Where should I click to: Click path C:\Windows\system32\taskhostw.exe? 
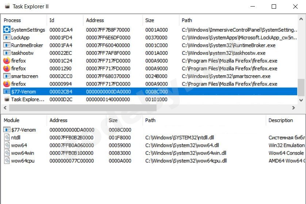tap(223, 53)
